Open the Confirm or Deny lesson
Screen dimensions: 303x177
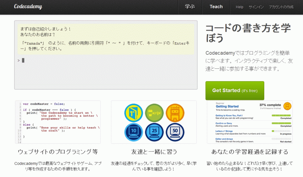[x=224, y=123]
